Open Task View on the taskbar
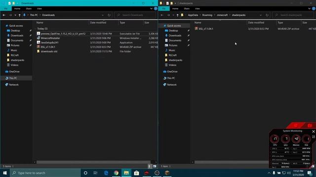Screen dimensions: 316x177 pos(95,173)
